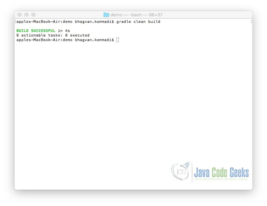The image size is (267, 206).
Task: Click the left bracket at the command line start
Action: click(x=16, y=22)
